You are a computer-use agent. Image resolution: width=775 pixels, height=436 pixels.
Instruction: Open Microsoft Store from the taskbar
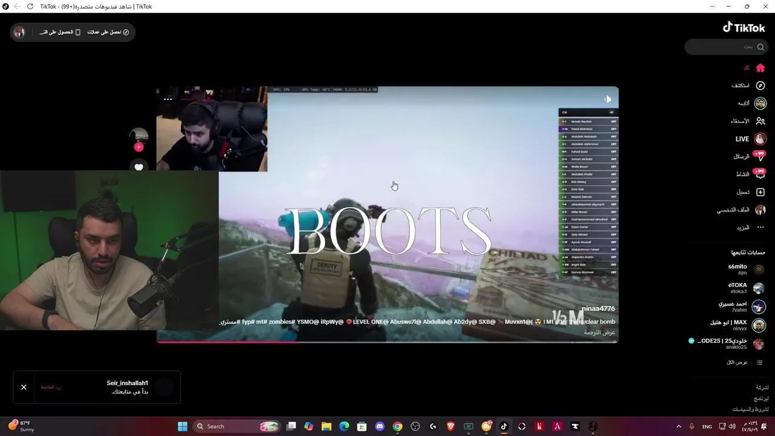coord(362,426)
